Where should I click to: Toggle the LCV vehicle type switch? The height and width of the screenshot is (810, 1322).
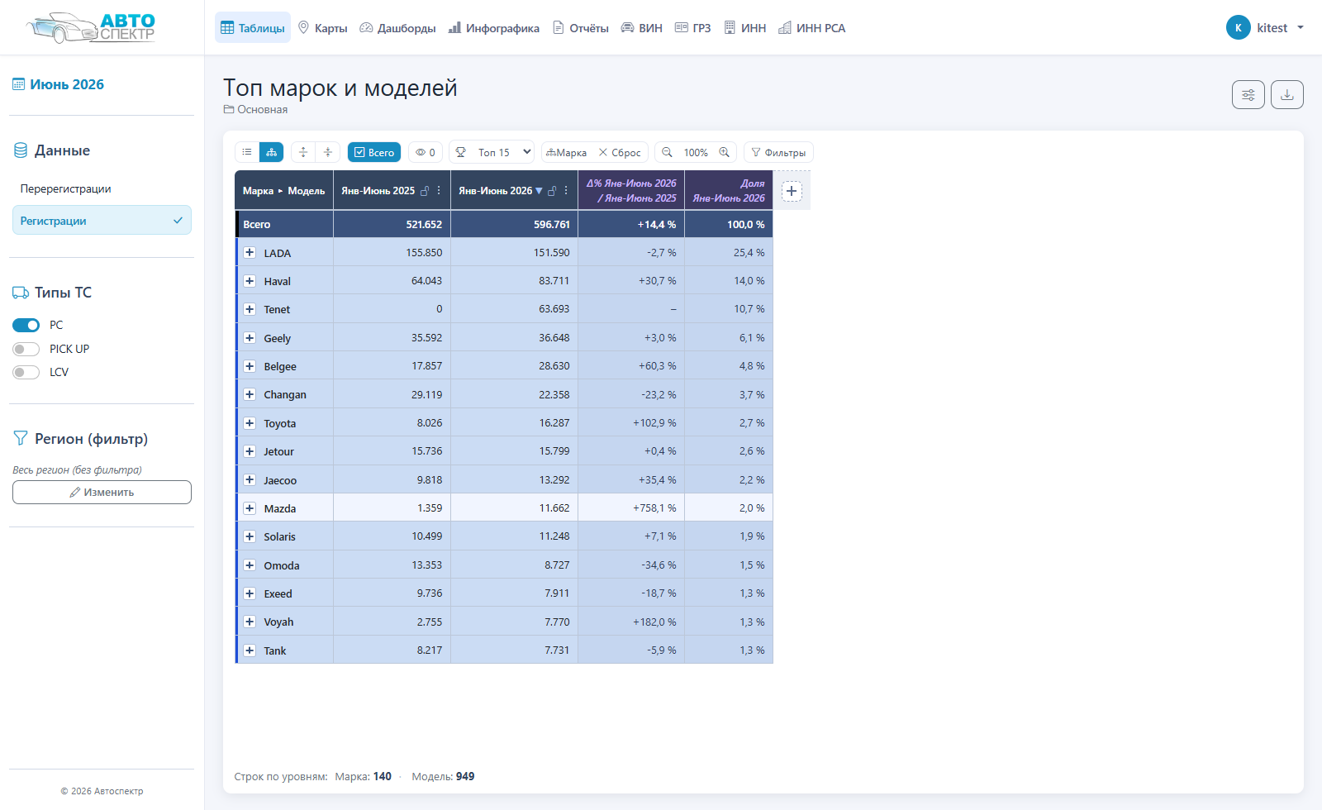[26, 372]
